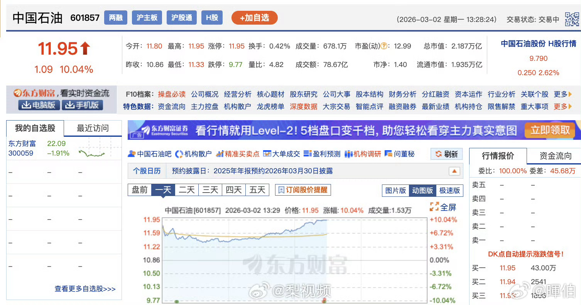Image resolution: width=581 pixels, height=305 pixels.
Task: Expand 更多 in the F10档案 row
Action: [563, 94]
